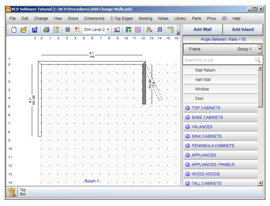
Task: Open a job with the folder icon
Action: [x=24, y=30]
